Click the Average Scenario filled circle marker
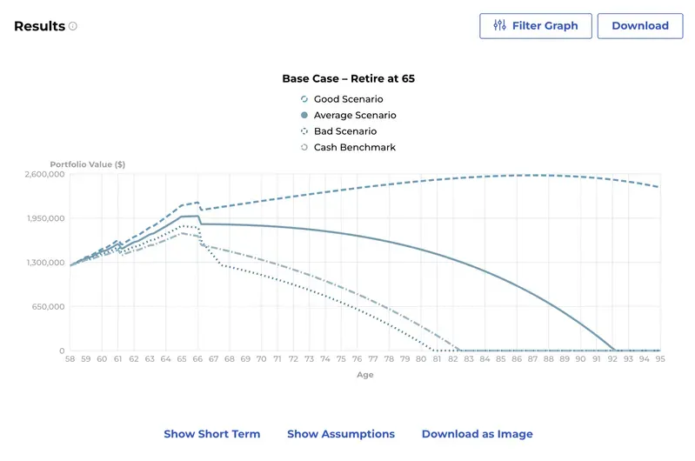 coord(304,115)
